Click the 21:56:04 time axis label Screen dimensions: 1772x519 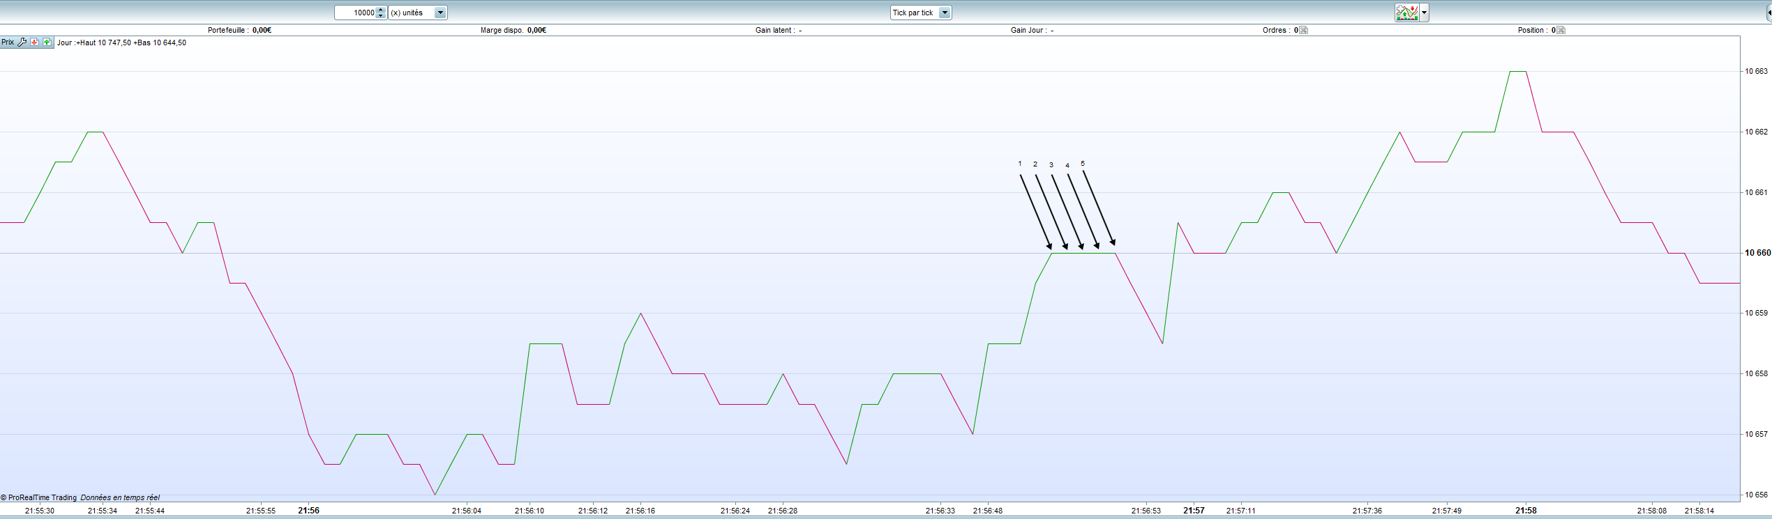tap(467, 511)
